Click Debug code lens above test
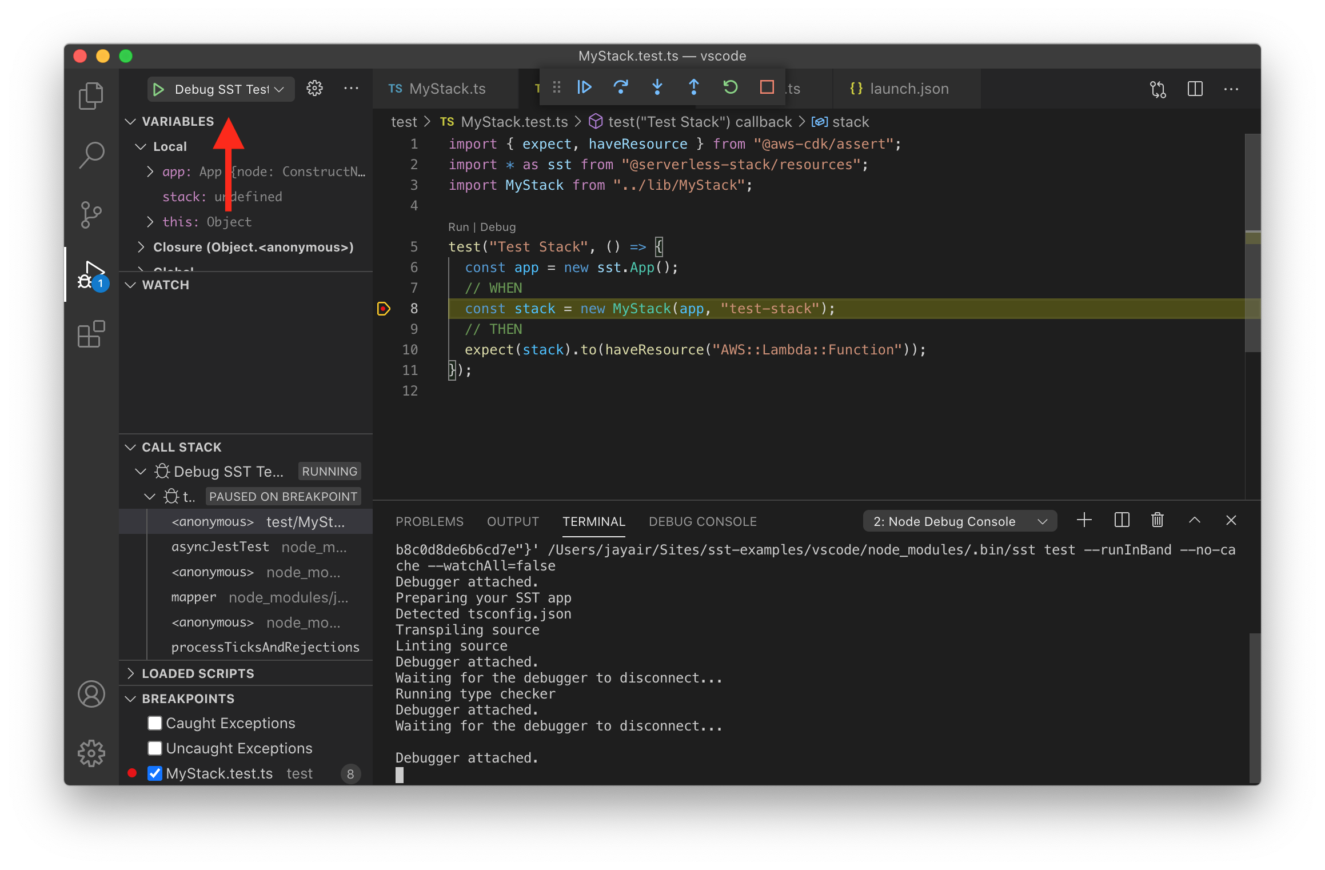The height and width of the screenshot is (870, 1325). pos(498,227)
